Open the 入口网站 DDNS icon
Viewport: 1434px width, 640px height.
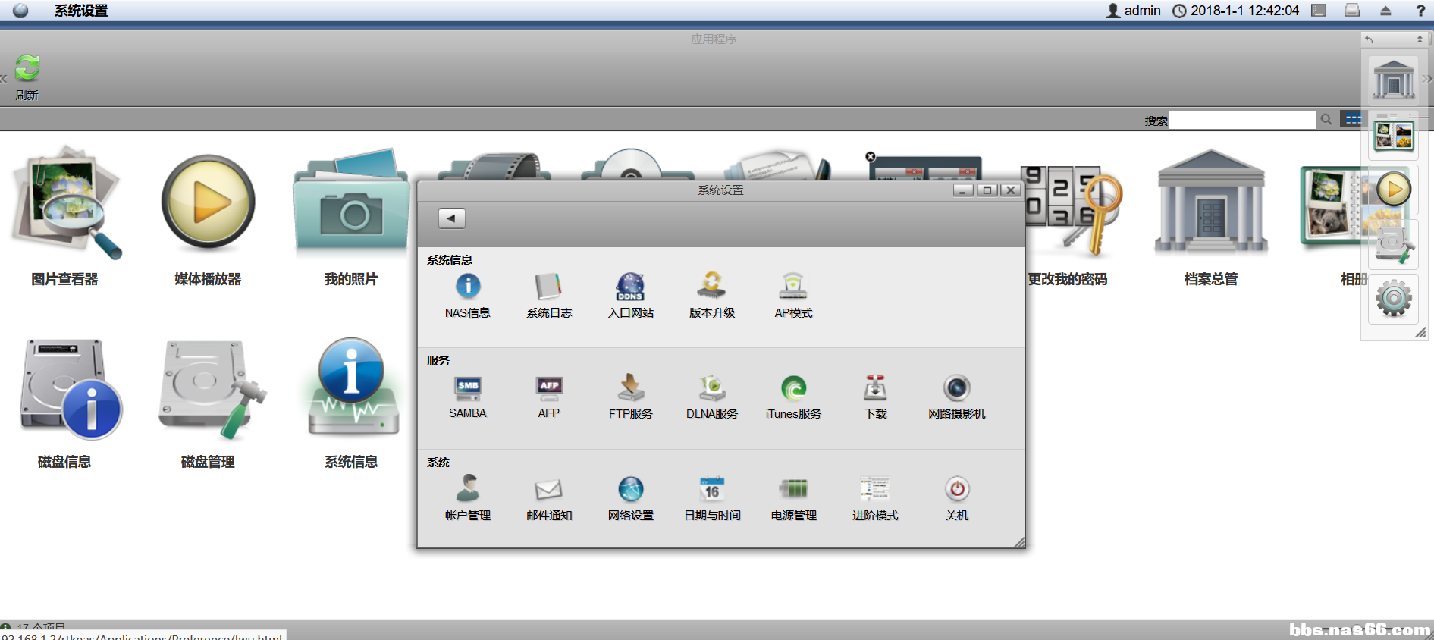pyautogui.click(x=630, y=287)
